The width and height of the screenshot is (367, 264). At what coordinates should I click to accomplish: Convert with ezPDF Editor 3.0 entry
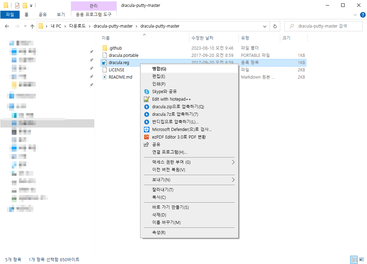pos(189,137)
